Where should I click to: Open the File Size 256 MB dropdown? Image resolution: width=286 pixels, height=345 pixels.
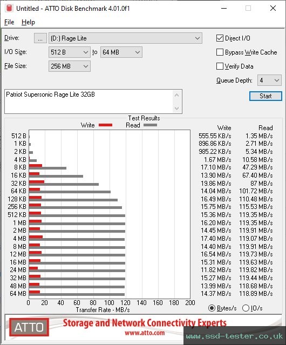pyautogui.click(x=70, y=66)
